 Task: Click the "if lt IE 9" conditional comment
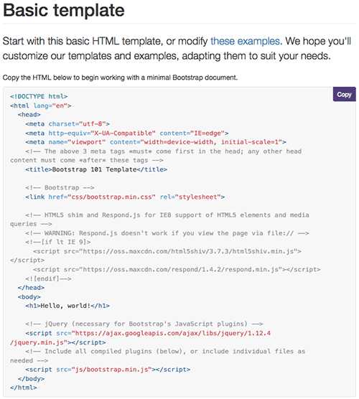pos(57,242)
